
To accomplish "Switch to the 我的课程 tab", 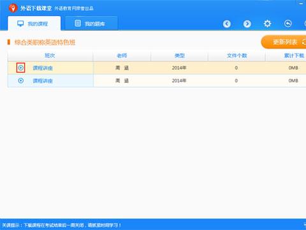I will tap(34, 24).
